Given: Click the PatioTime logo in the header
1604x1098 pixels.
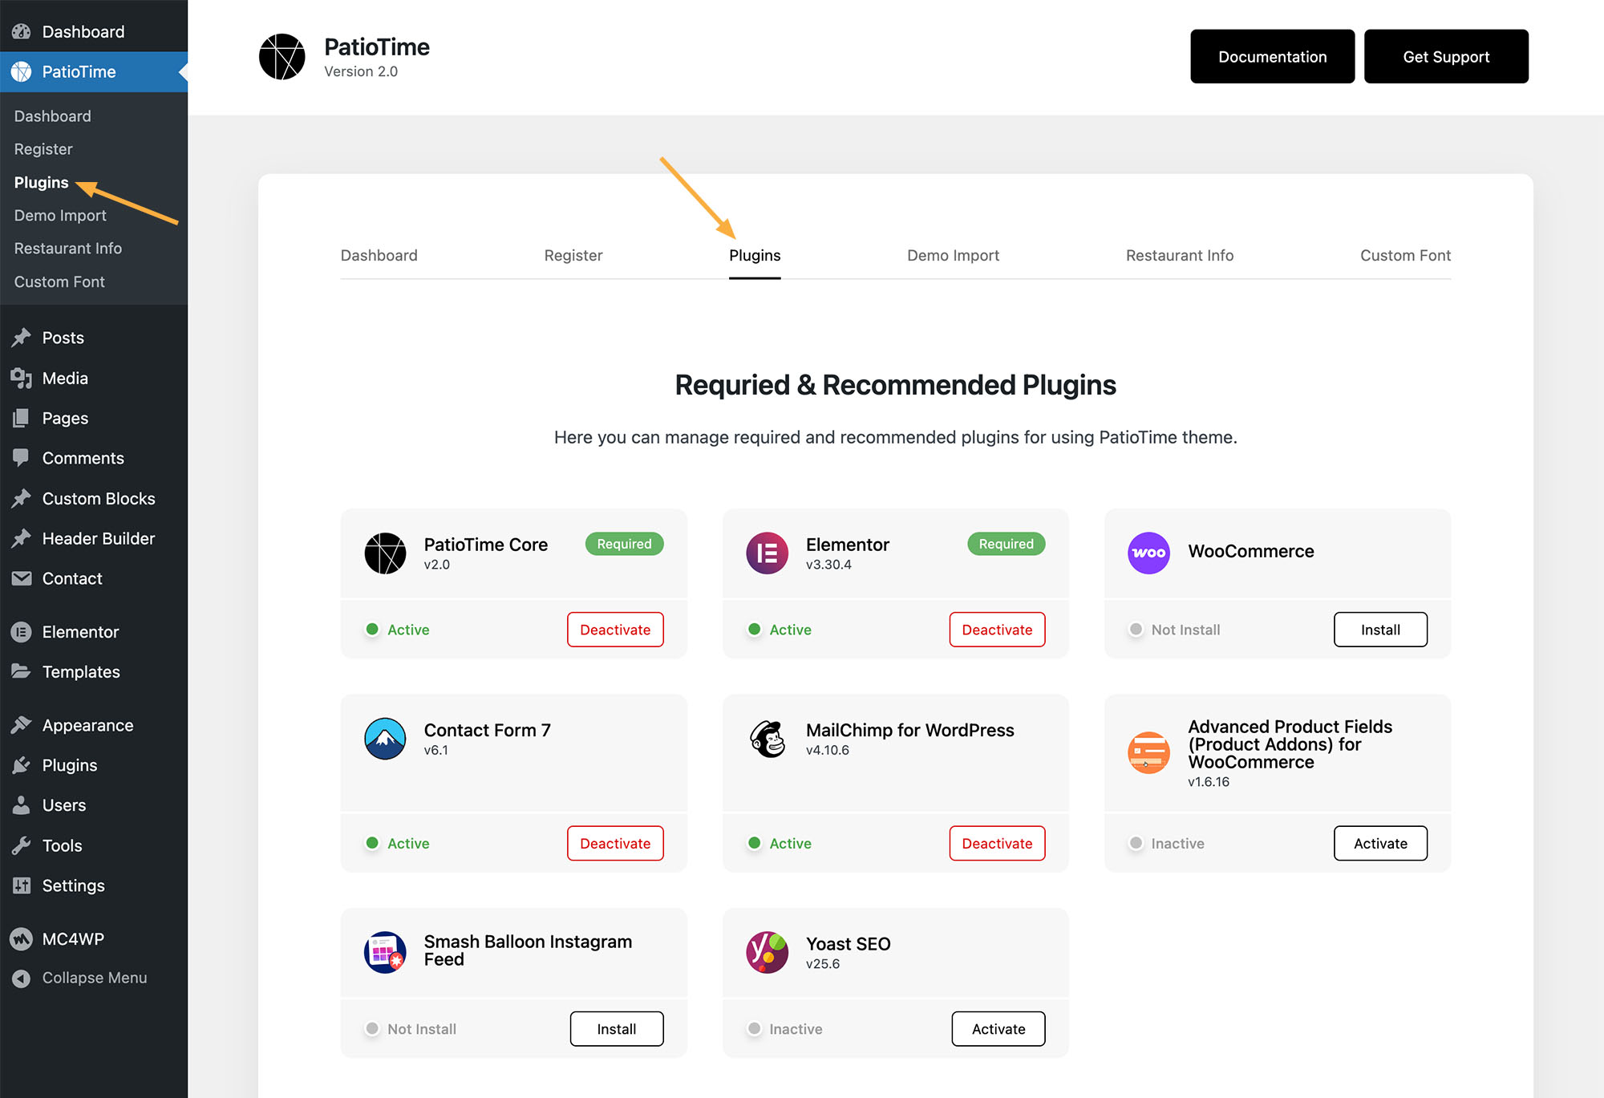Looking at the screenshot, I should point(282,57).
